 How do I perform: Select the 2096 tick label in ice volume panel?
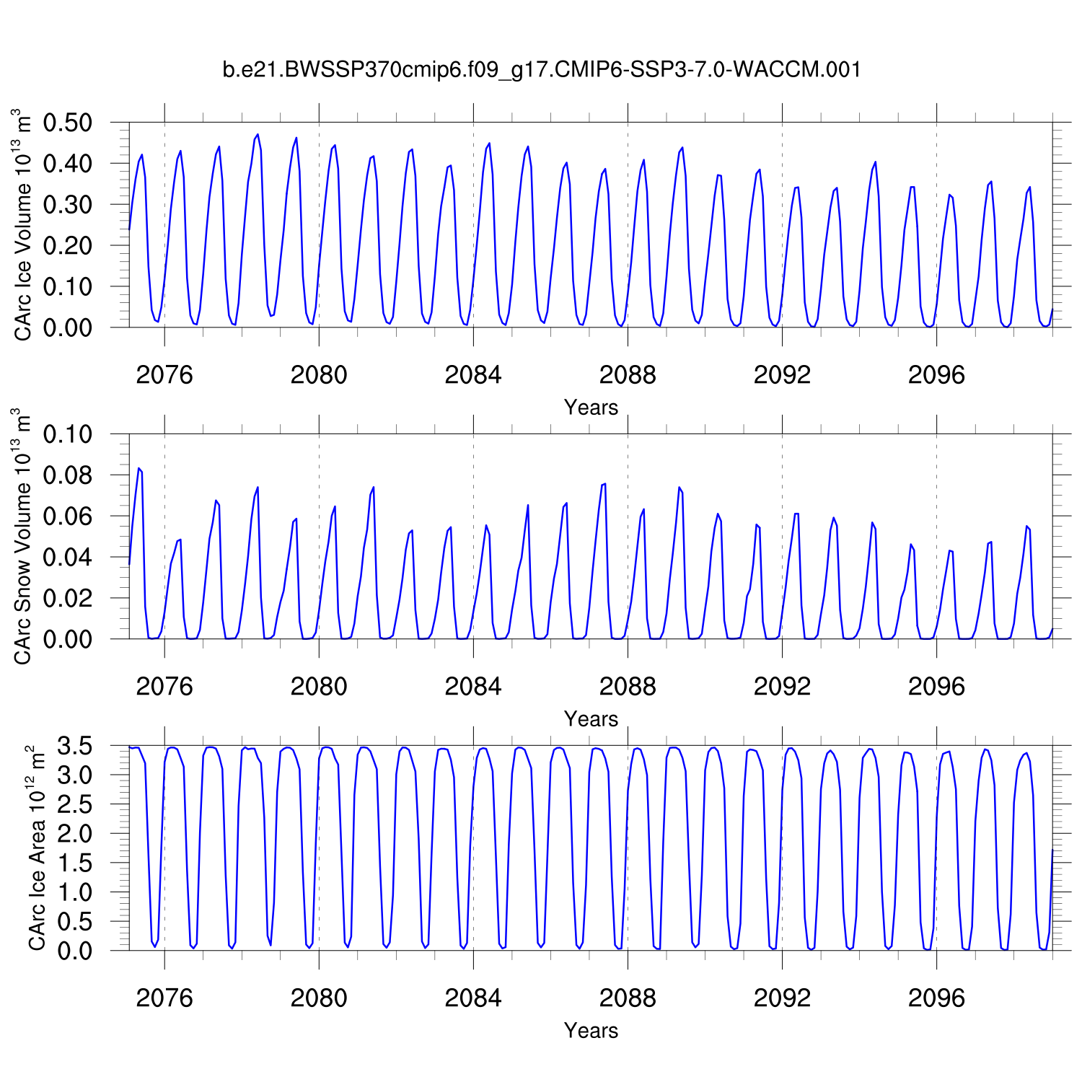click(936, 375)
